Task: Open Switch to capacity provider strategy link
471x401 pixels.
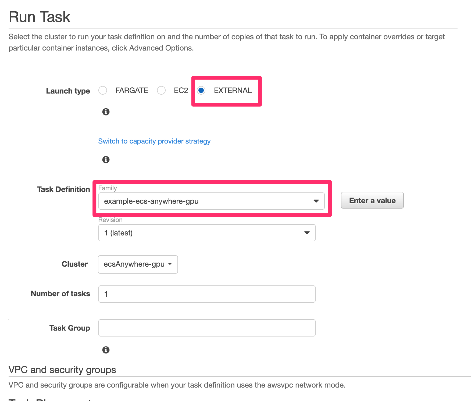Action: 154,141
